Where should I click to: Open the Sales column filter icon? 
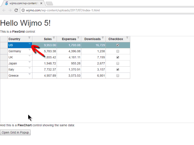point(54,38)
